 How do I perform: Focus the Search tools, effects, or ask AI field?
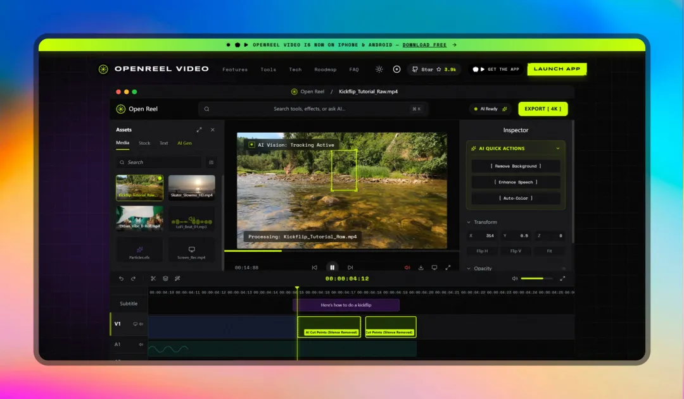click(313, 109)
